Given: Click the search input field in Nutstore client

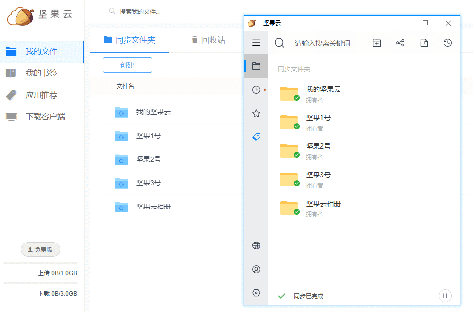Looking at the screenshot, I should click(x=323, y=43).
